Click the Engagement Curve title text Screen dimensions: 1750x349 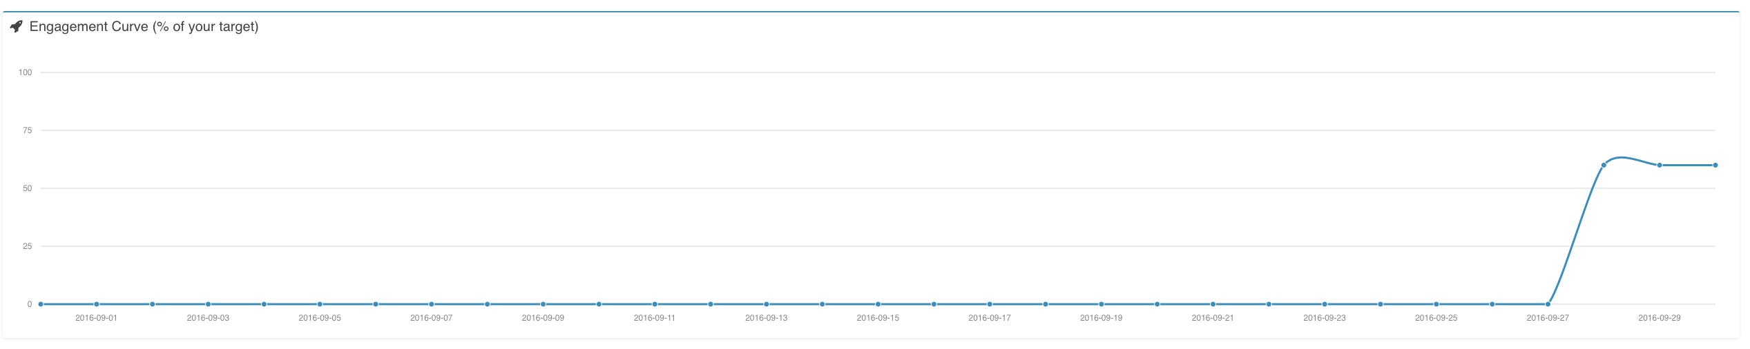tap(144, 27)
